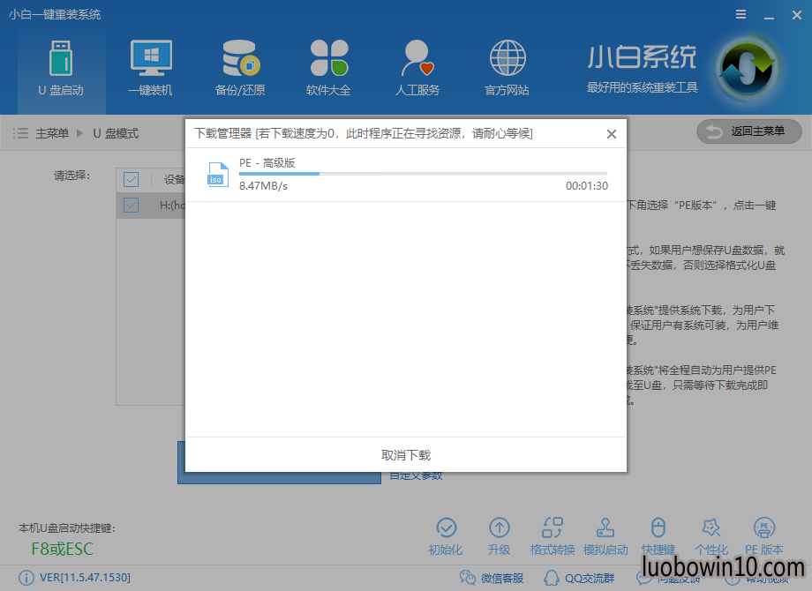Click the 主菜单 list icon
The height and width of the screenshot is (591, 812).
(x=20, y=133)
